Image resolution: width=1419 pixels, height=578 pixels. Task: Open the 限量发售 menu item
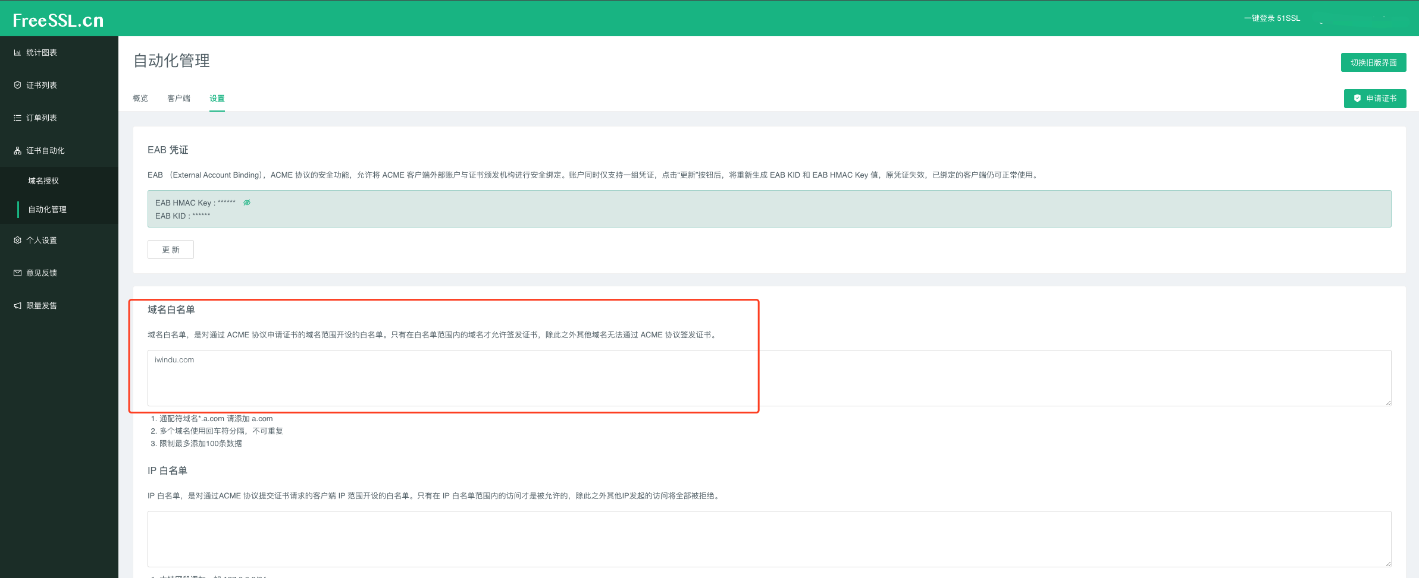tap(59, 306)
